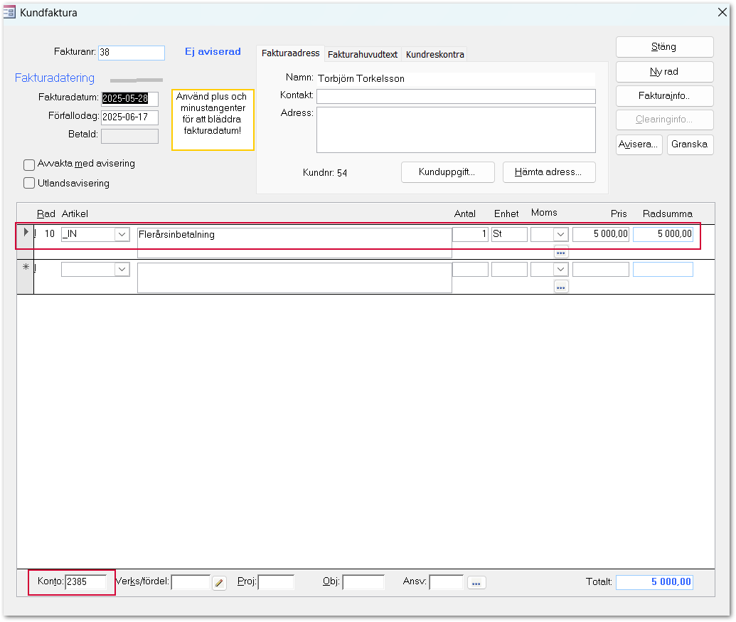Click the pencil icon beside Verks/fördel
This screenshot has width=736, height=622.
pyautogui.click(x=219, y=583)
